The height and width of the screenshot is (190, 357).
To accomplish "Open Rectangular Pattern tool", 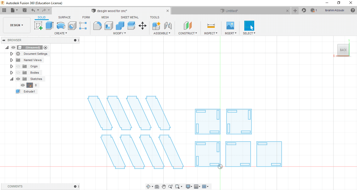I will [83, 26].
